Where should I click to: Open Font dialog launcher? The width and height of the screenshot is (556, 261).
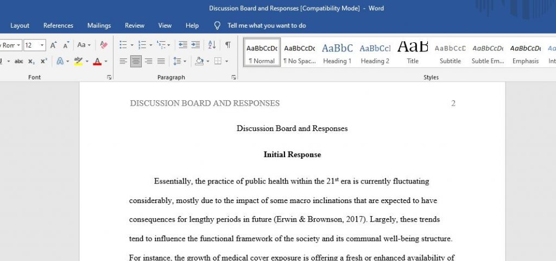click(x=109, y=77)
